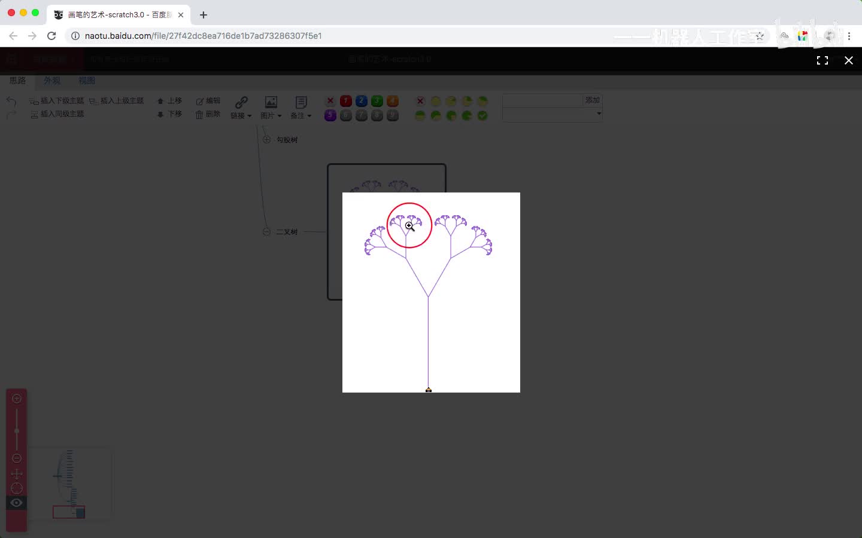Viewport: 862px width, 538px height.
Task: Click the navigator minimap thumbnail
Action: pos(69,484)
